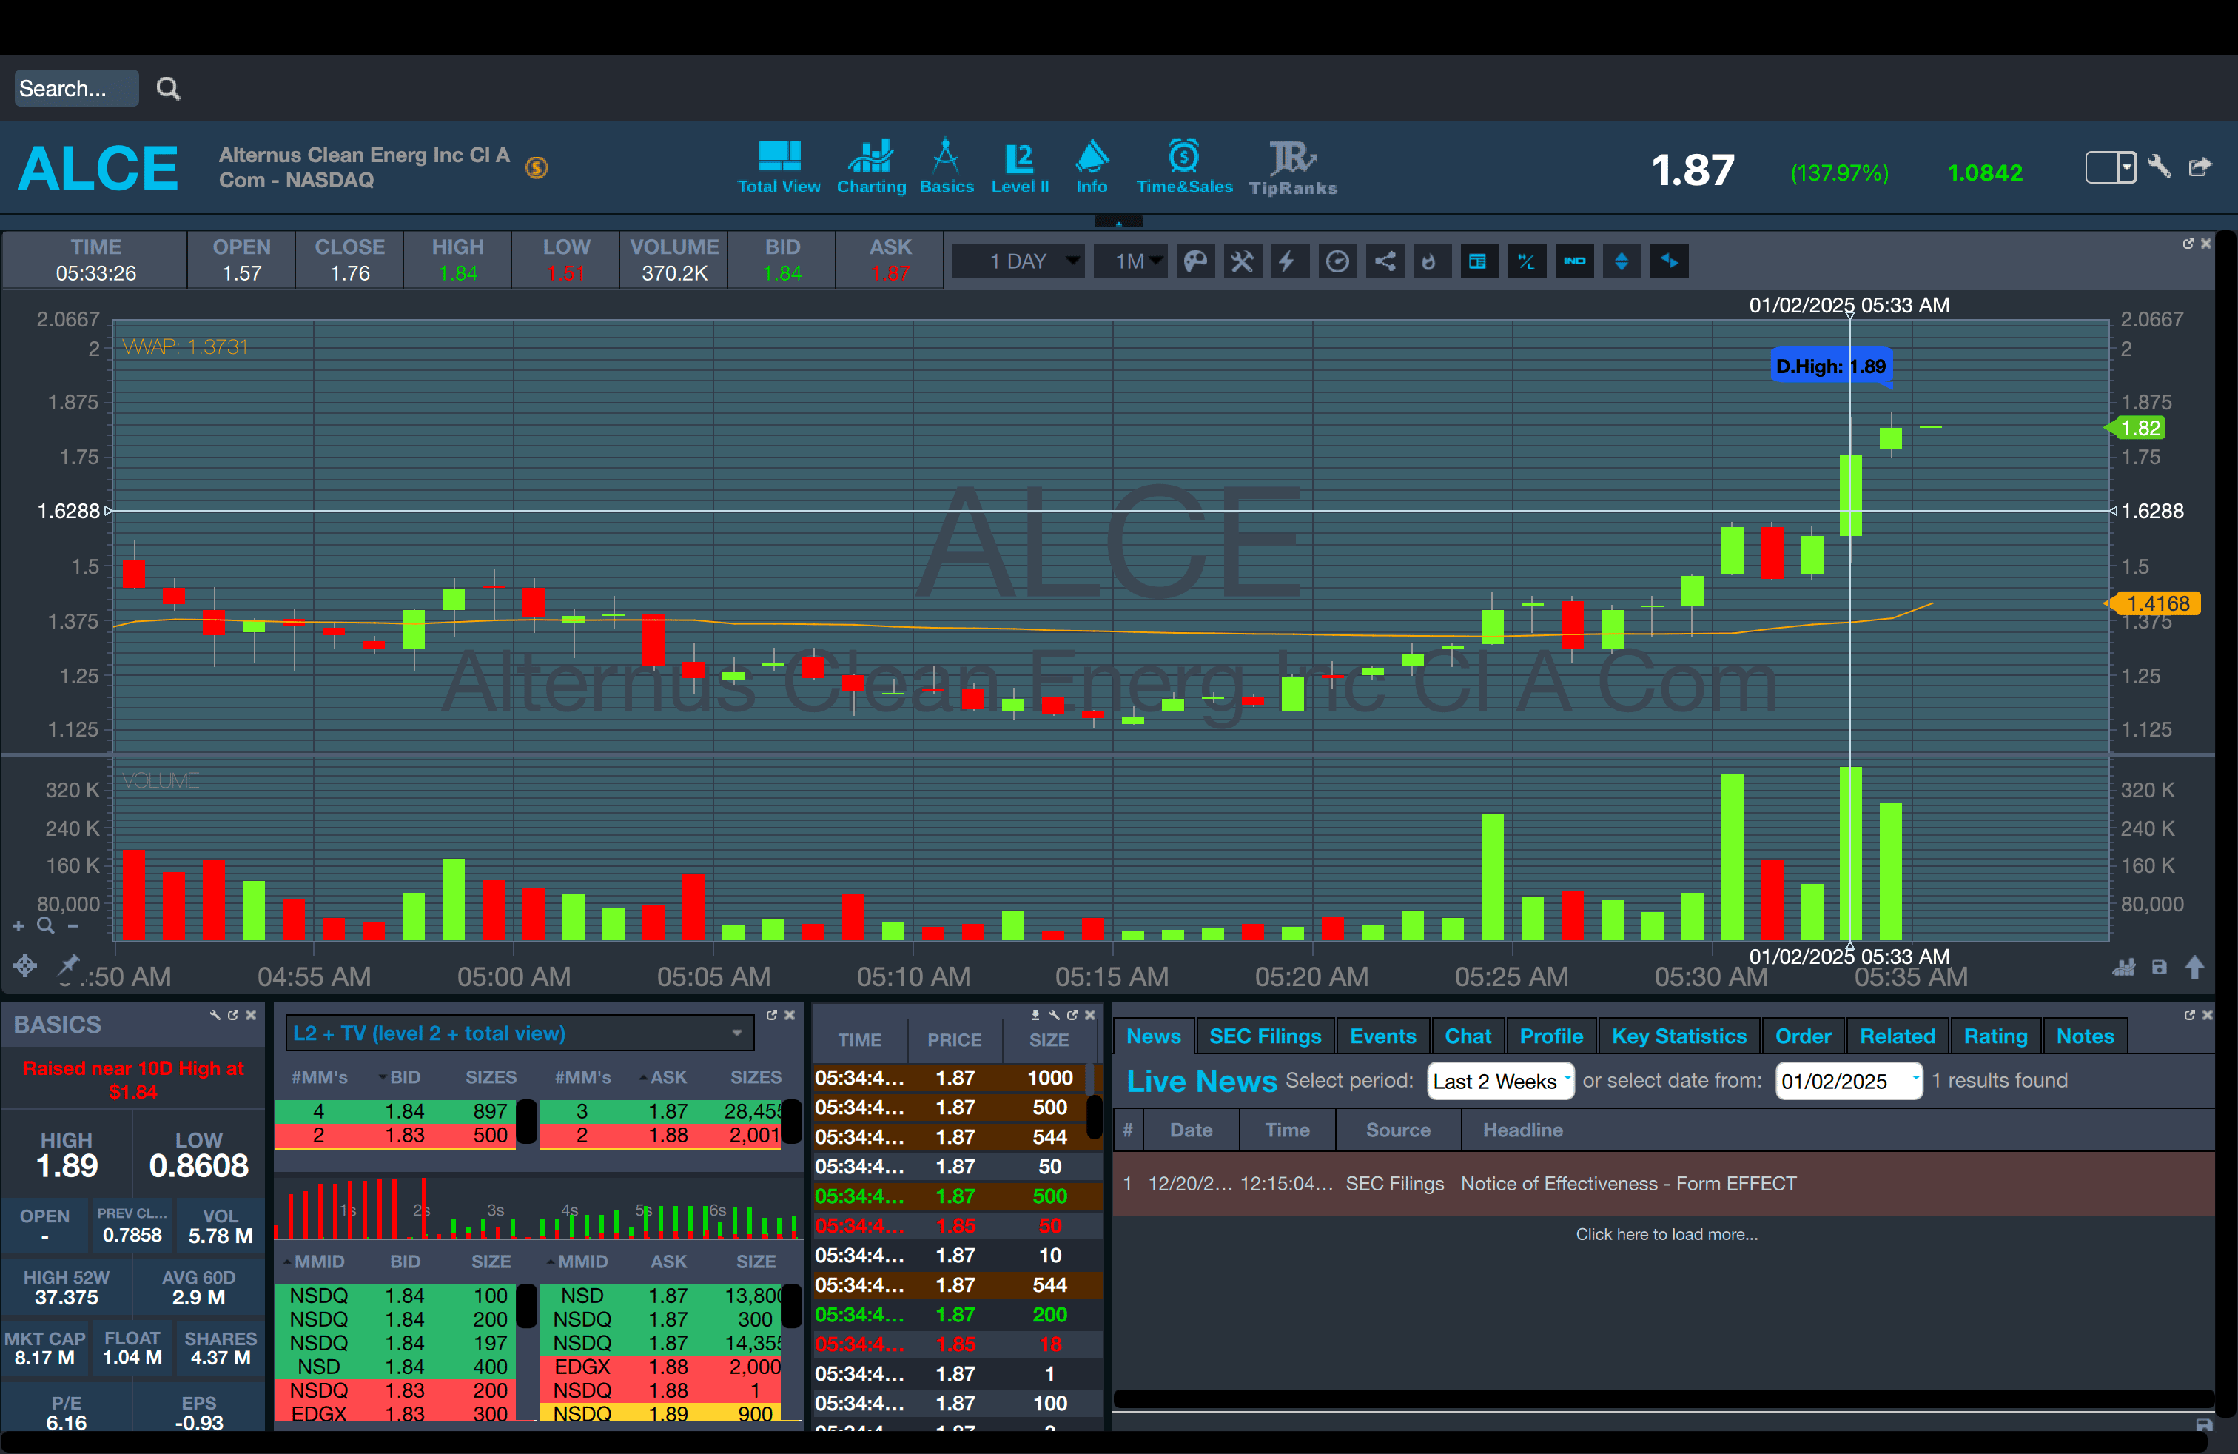Expand the 1M interval dropdown
Image resolution: width=2238 pixels, height=1454 pixels.
pos(1130,261)
